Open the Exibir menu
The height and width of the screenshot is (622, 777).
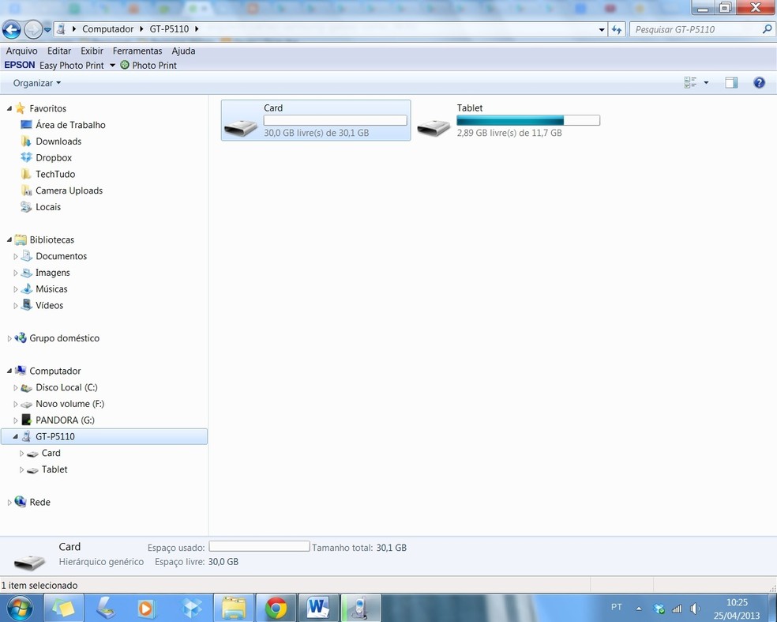coord(92,51)
